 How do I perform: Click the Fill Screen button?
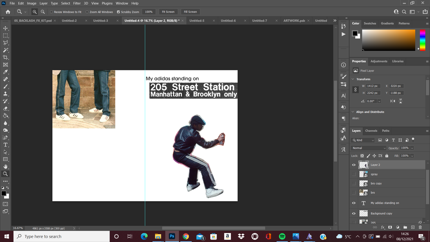190,12
